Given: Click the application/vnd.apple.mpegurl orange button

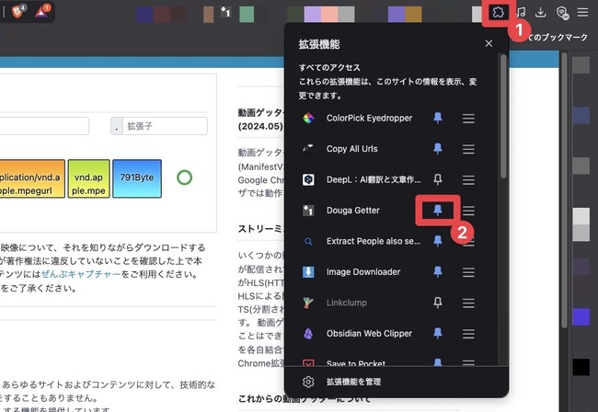Looking at the screenshot, I should (32, 178).
